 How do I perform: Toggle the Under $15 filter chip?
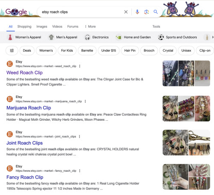[109, 51]
